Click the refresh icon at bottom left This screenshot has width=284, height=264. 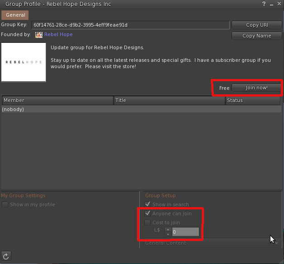[6, 256]
